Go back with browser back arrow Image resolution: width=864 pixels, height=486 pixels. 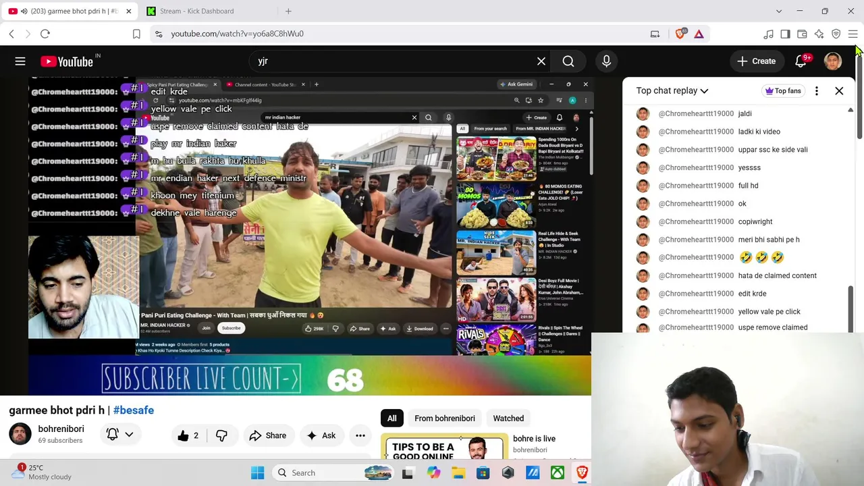(x=11, y=34)
